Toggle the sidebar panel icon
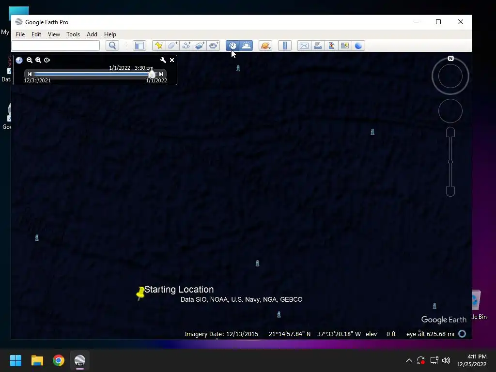 pyautogui.click(x=139, y=46)
